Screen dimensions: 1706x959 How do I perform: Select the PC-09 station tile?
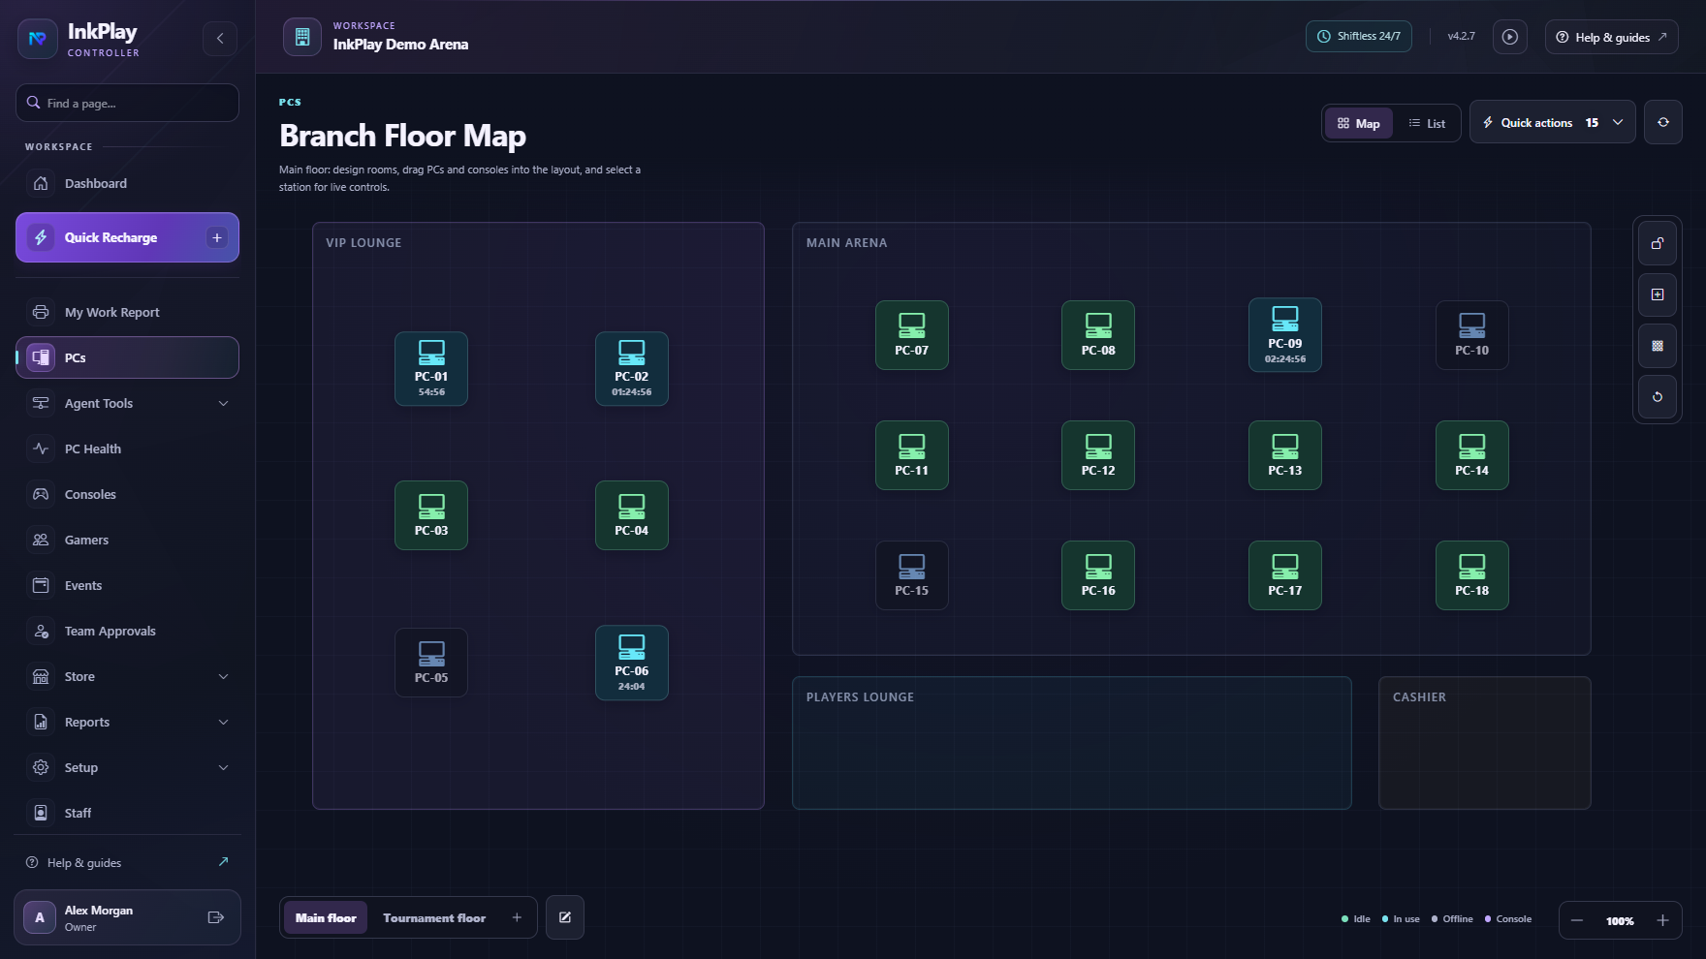[x=1285, y=335]
